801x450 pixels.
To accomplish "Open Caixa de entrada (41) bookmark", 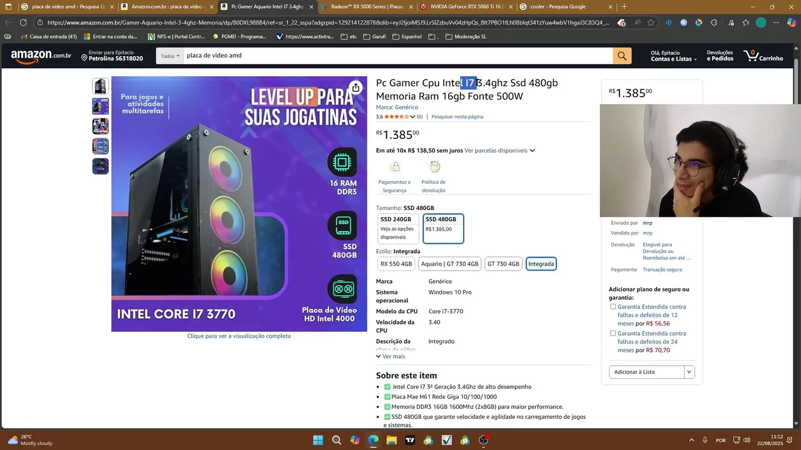I will pyautogui.click(x=49, y=36).
